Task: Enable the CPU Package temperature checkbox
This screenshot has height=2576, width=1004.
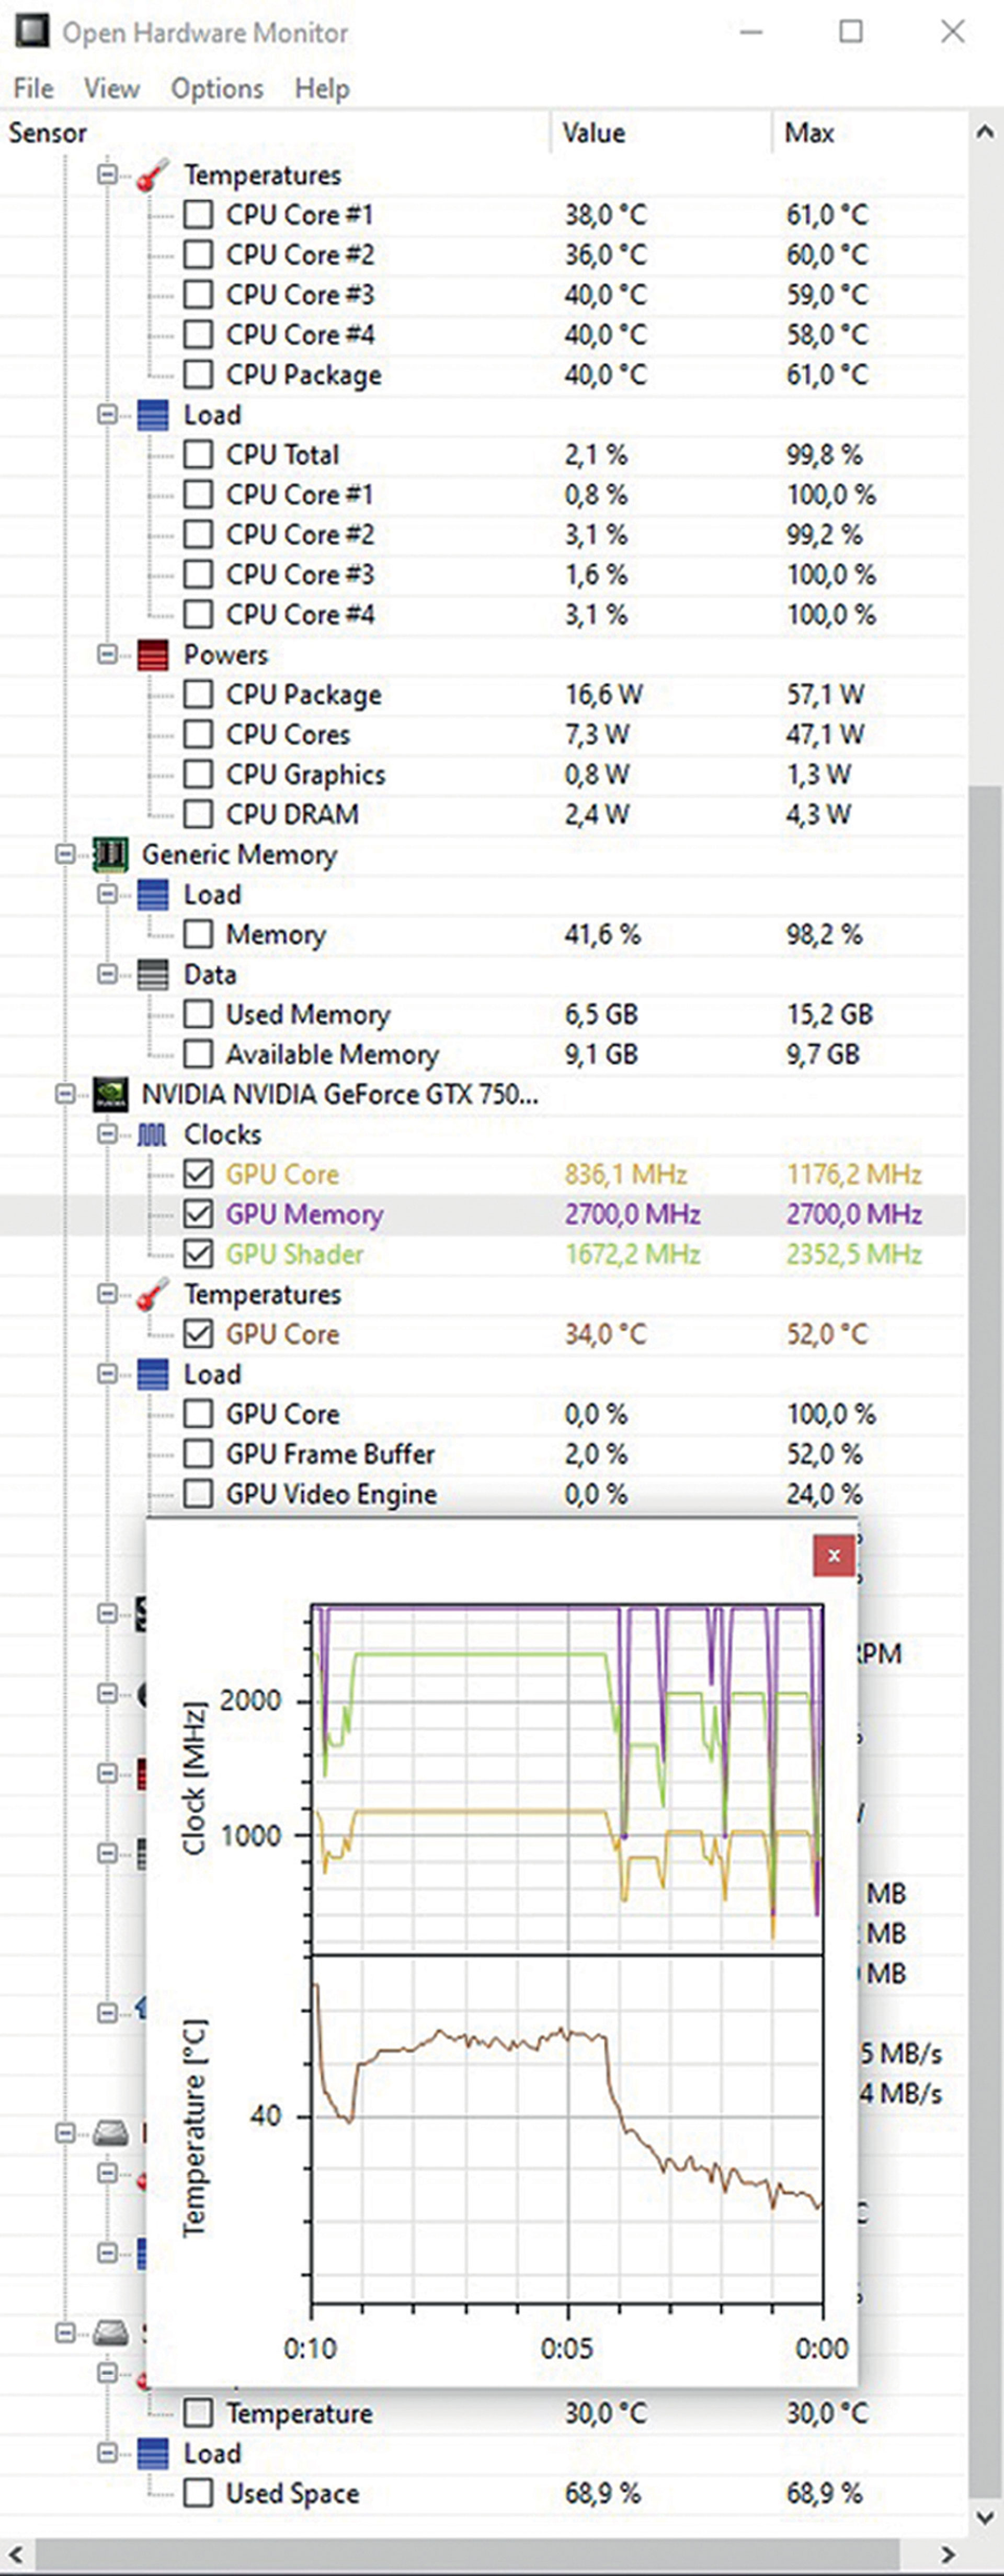Action: 198,375
